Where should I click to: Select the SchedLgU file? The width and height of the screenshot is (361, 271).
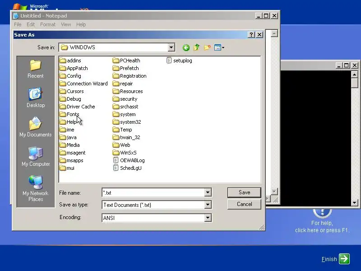pyautogui.click(x=127, y=168)
